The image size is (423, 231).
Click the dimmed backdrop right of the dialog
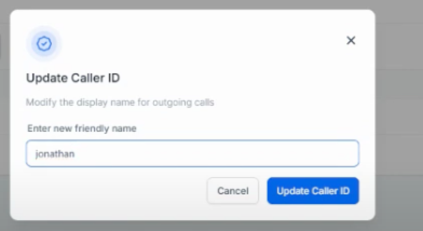[399, 116]
